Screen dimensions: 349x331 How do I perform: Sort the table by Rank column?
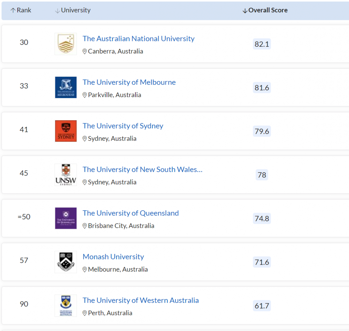coord(21,10)
